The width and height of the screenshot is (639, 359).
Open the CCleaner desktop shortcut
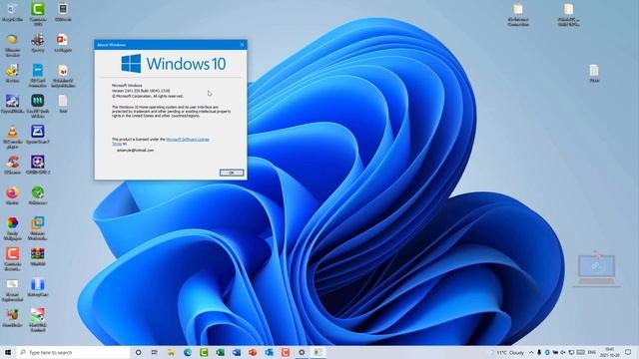(x=12, y=165)
